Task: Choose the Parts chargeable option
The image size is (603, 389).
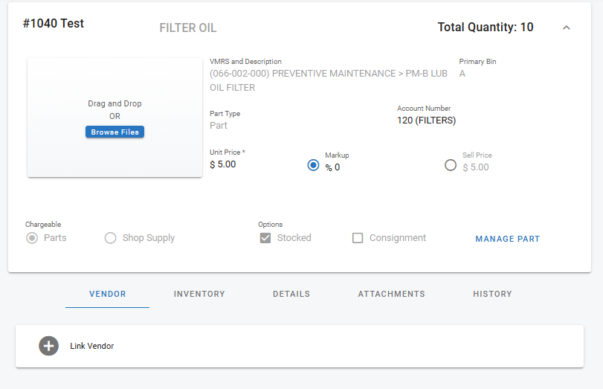Action: pyautogui.click(x=33, y=238)
